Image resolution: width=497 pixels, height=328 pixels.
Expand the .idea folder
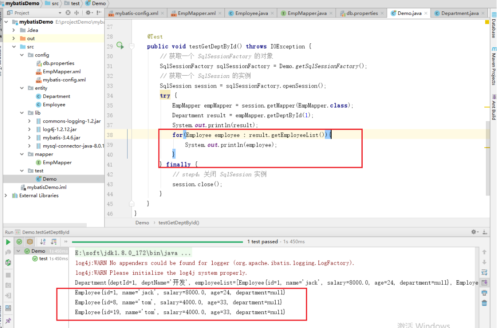point(14,30)
